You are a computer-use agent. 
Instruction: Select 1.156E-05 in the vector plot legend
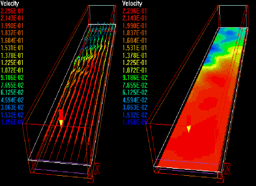point(12,122)
